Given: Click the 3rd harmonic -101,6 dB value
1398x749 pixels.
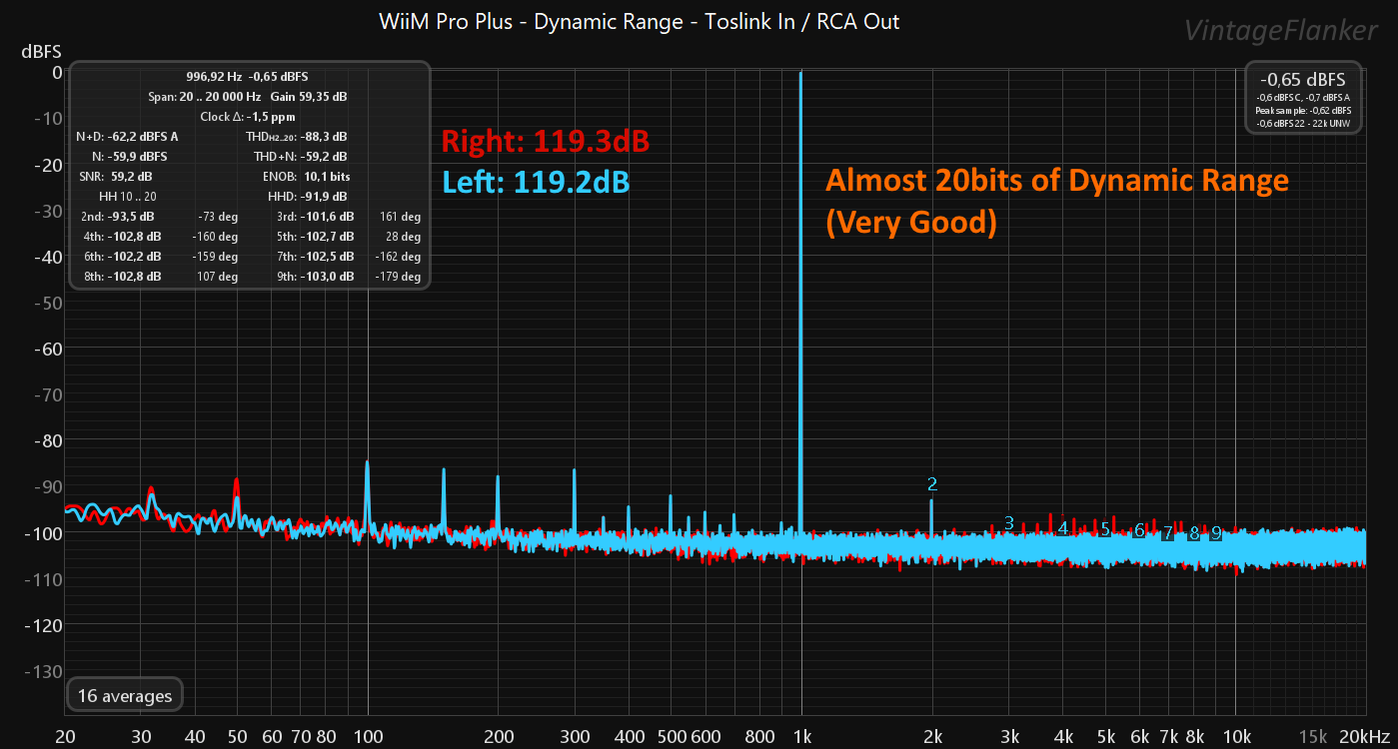Looking at the screenshot, I should pyautogui.click(x=328, y=217).
